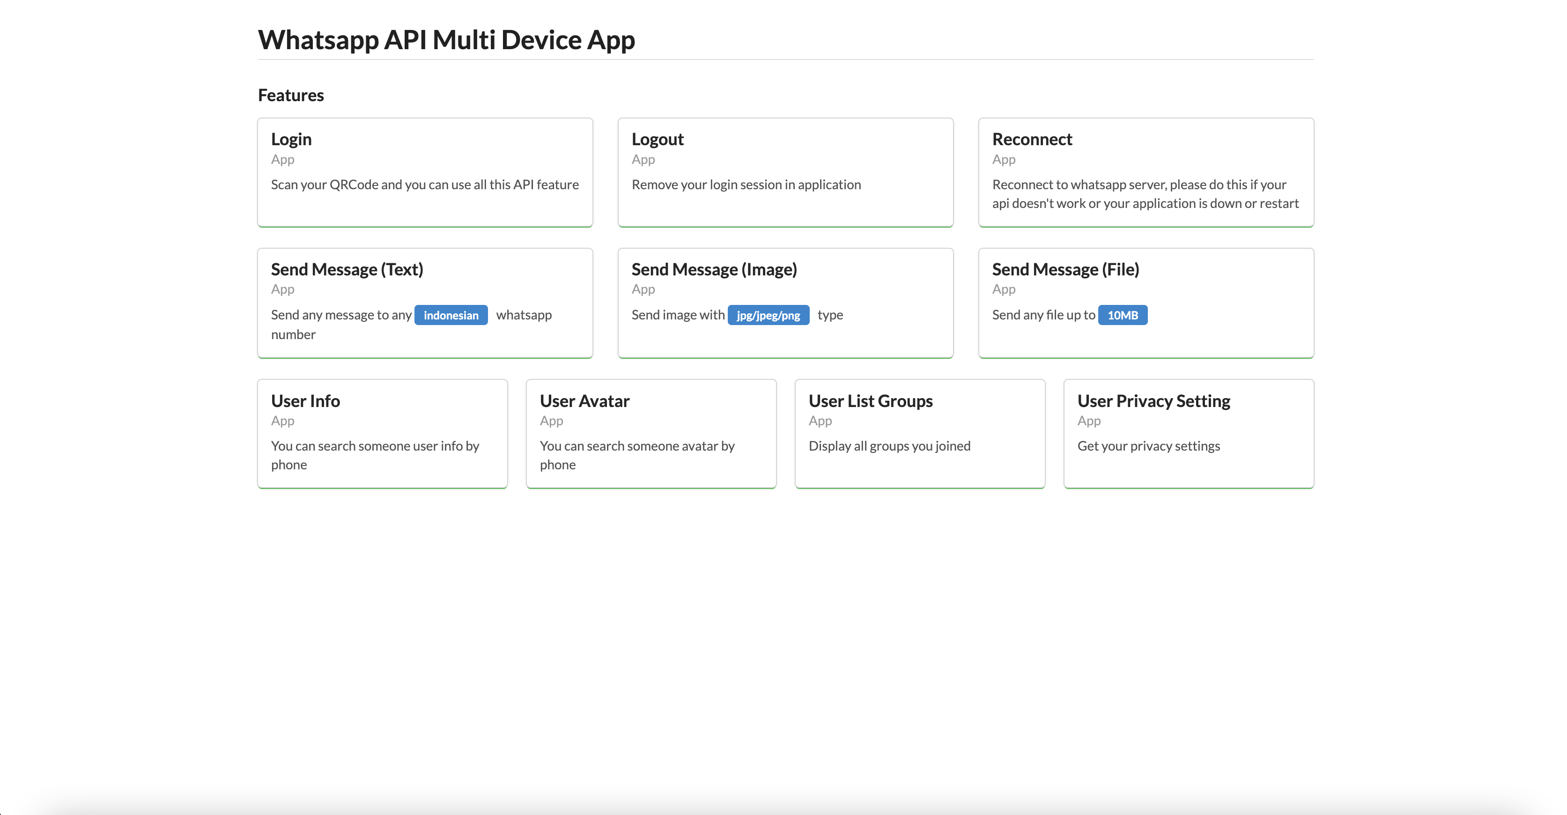Open the Send Message (Text) card
The height and width of the screenshot is (815, 1567).
[x=425, y=303]
